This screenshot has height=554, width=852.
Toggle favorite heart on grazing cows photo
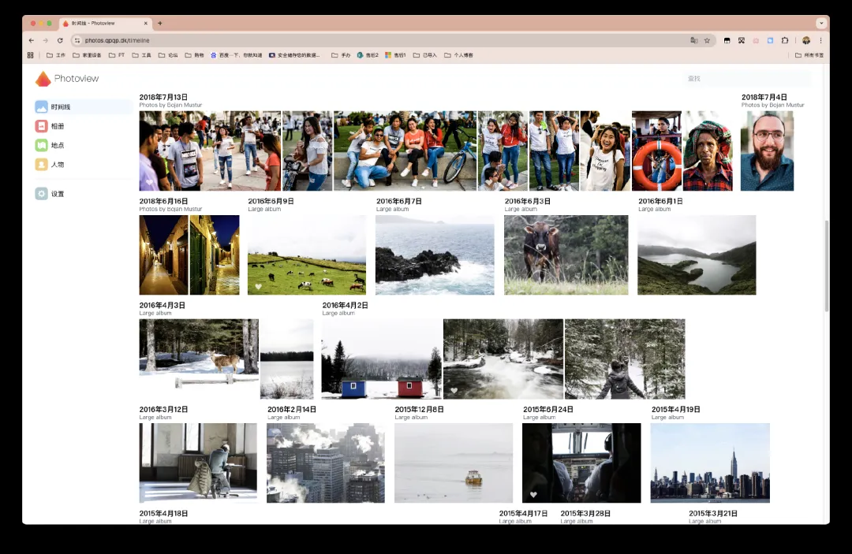point(258,287)
